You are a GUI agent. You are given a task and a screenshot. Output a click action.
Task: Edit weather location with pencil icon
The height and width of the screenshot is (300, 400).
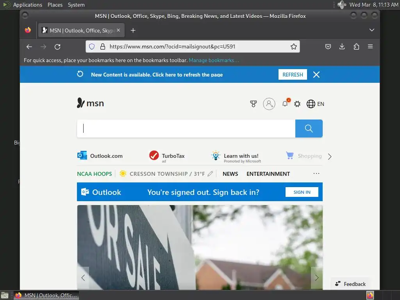pyautogui.click(x=210, y=174)
